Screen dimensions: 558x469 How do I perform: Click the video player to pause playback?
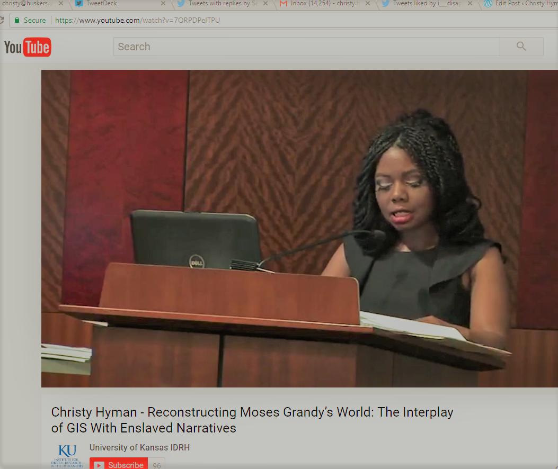click(x=299, y=228)
